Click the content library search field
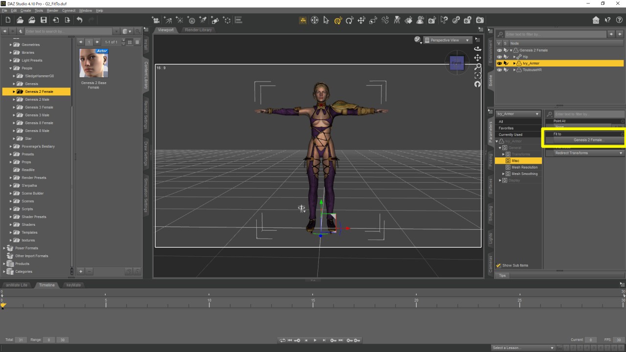The width and height of the screenshot is (626, 352). click(x=68, y=31)
